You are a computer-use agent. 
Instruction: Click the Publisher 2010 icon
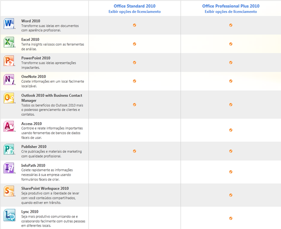[x=9, y=149]
